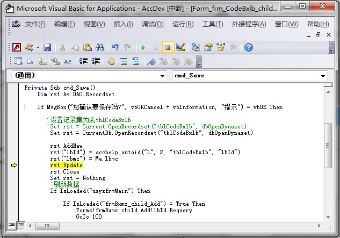Go to Next Bookmark icon

164,61
